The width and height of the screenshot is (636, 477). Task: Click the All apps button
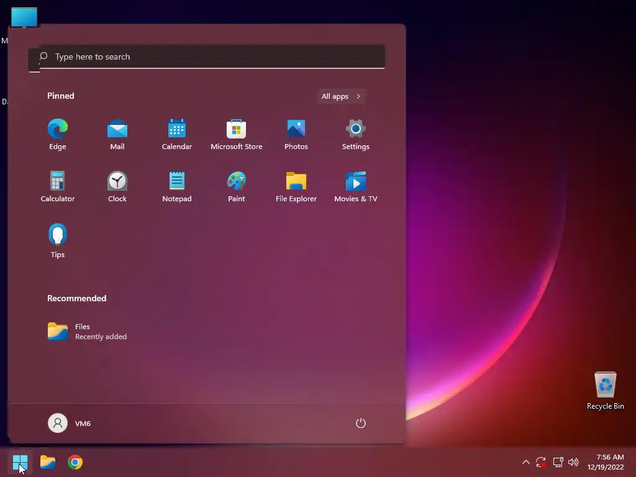point(341,96)
